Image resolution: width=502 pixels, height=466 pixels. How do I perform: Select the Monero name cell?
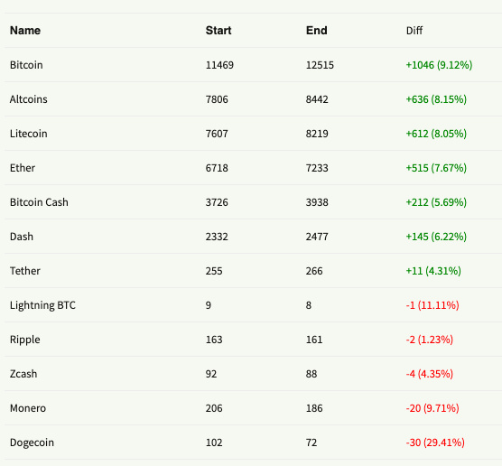point(28,408)
